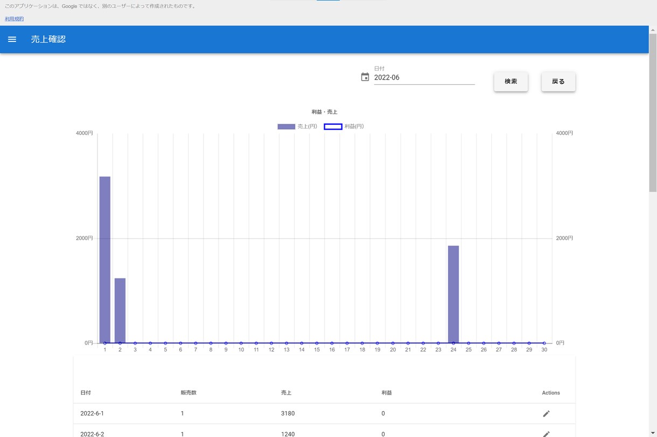Open the 利用規約 terms link
657x437 pixels.
coord(14,19)
